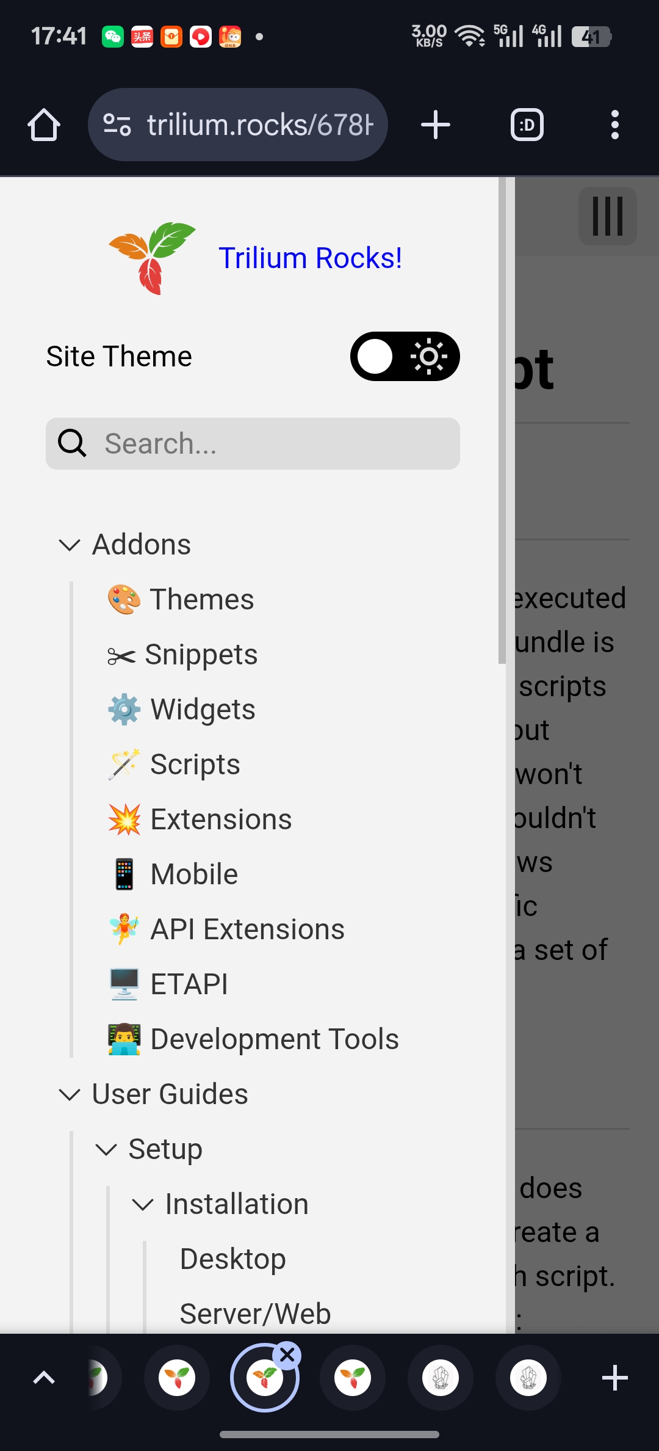Collapse the Installation tree node
659x1451 pixels.
[143, 1204]
